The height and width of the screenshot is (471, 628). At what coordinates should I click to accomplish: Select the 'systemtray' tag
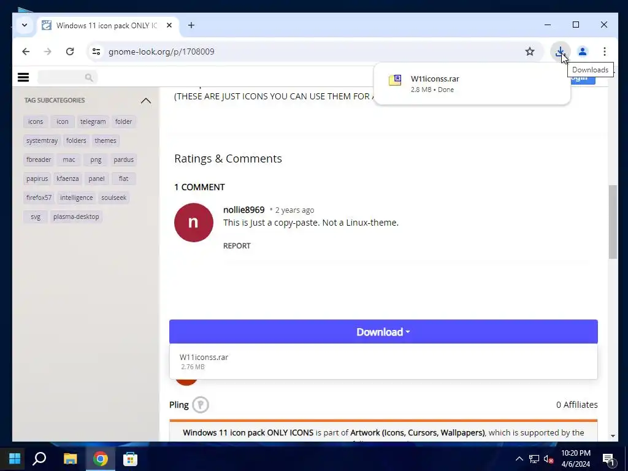click(42, 140)
